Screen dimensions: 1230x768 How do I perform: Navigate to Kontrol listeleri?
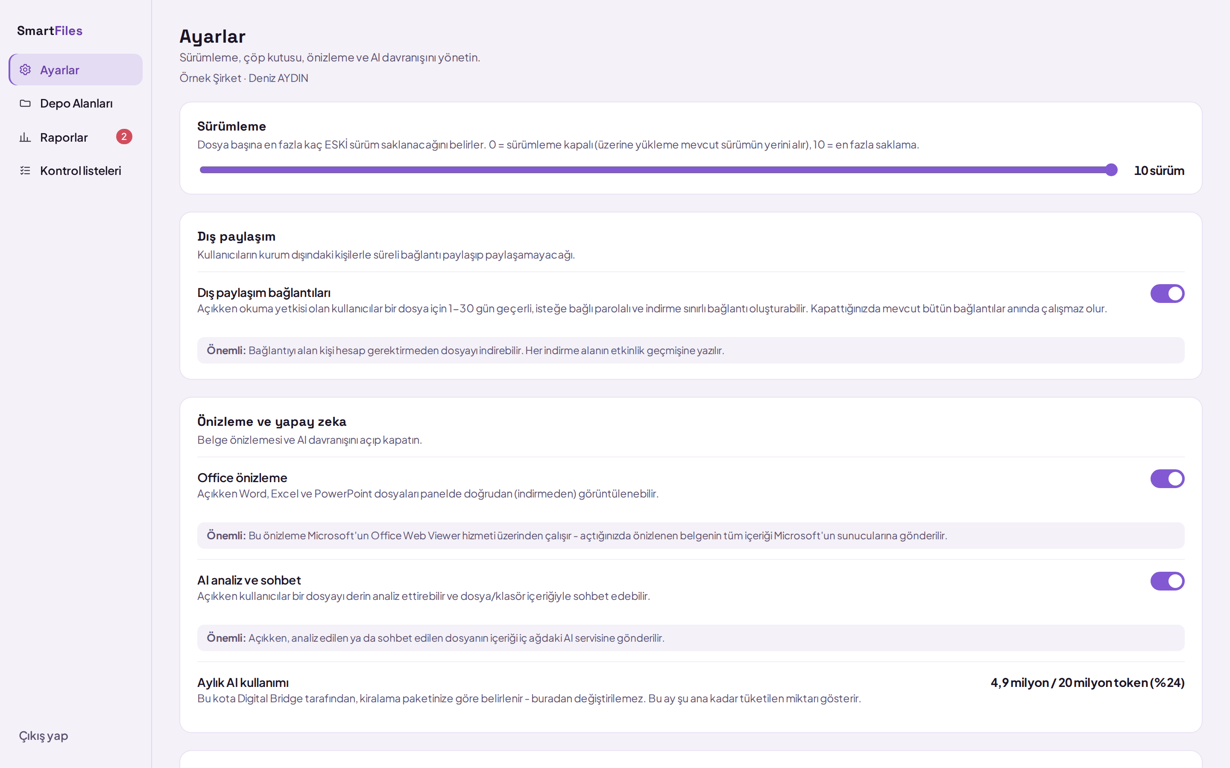point(76,171)
